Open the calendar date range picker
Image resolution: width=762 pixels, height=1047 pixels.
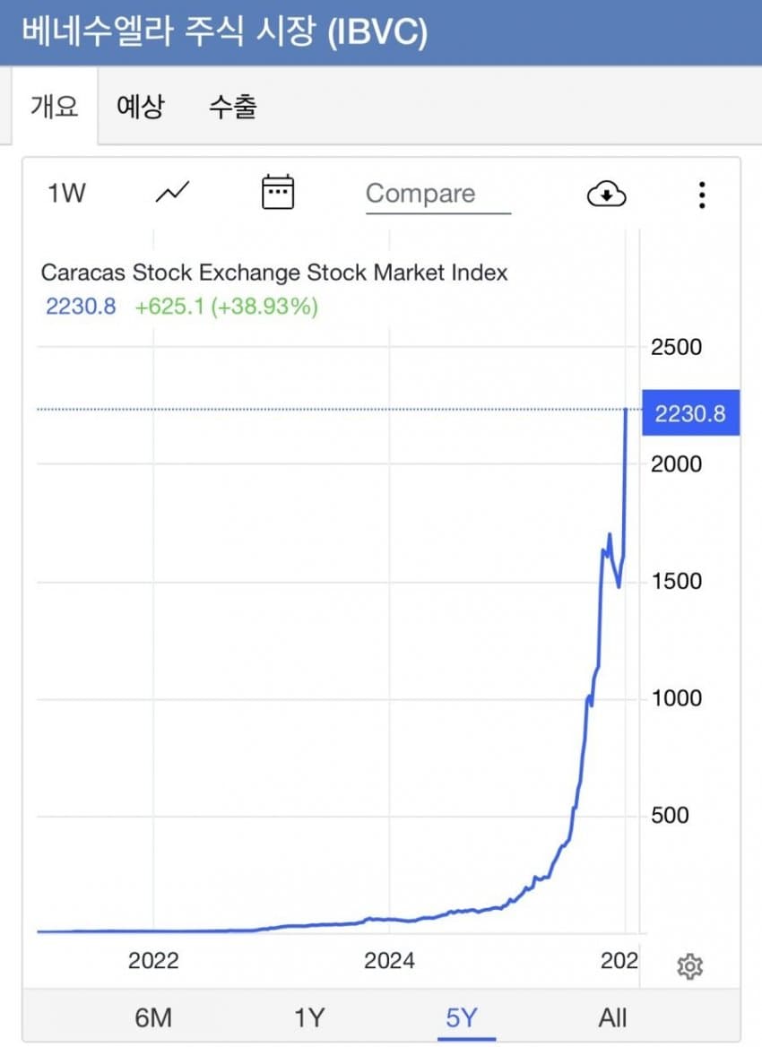(278, 193)
